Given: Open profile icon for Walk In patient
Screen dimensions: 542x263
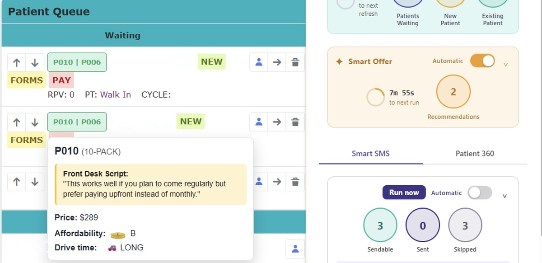Looking at the screenshot, I should tap(259, 62).
